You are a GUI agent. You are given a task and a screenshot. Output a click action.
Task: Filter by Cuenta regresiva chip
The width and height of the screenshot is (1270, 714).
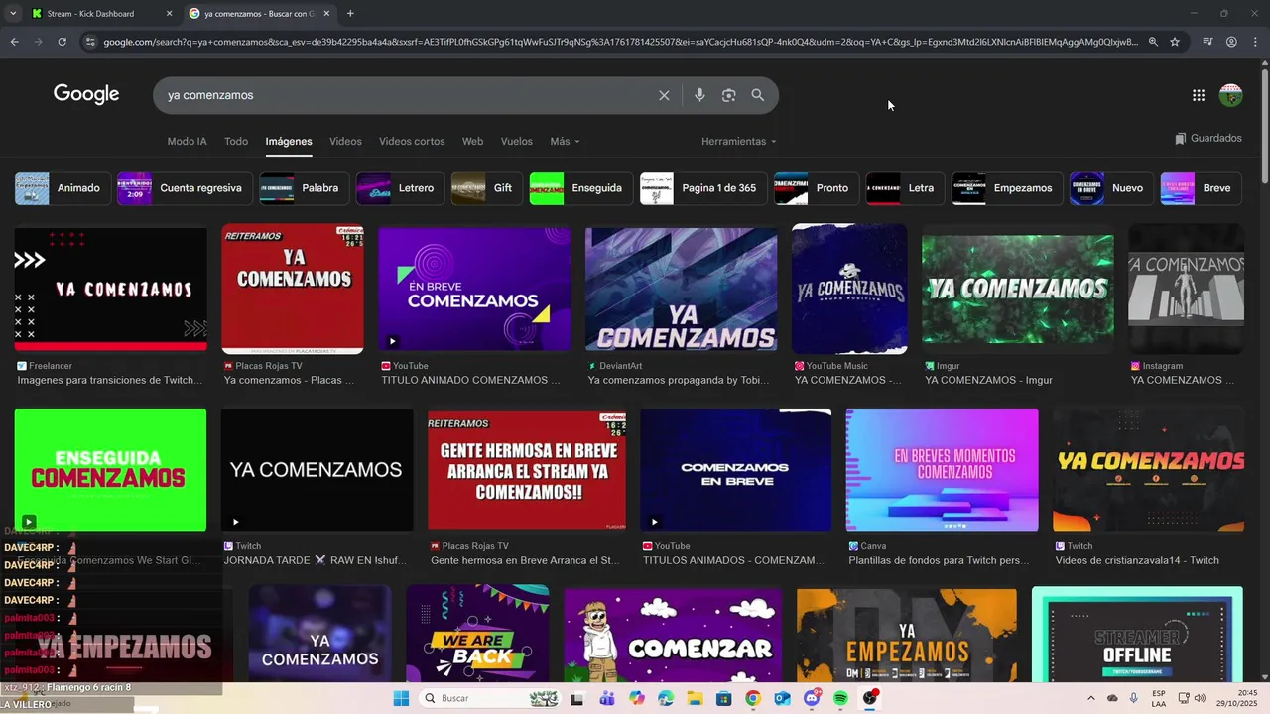pyautogui.click(x=185, y=188)
